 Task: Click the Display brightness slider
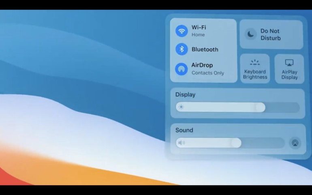[x=237, y=107]
